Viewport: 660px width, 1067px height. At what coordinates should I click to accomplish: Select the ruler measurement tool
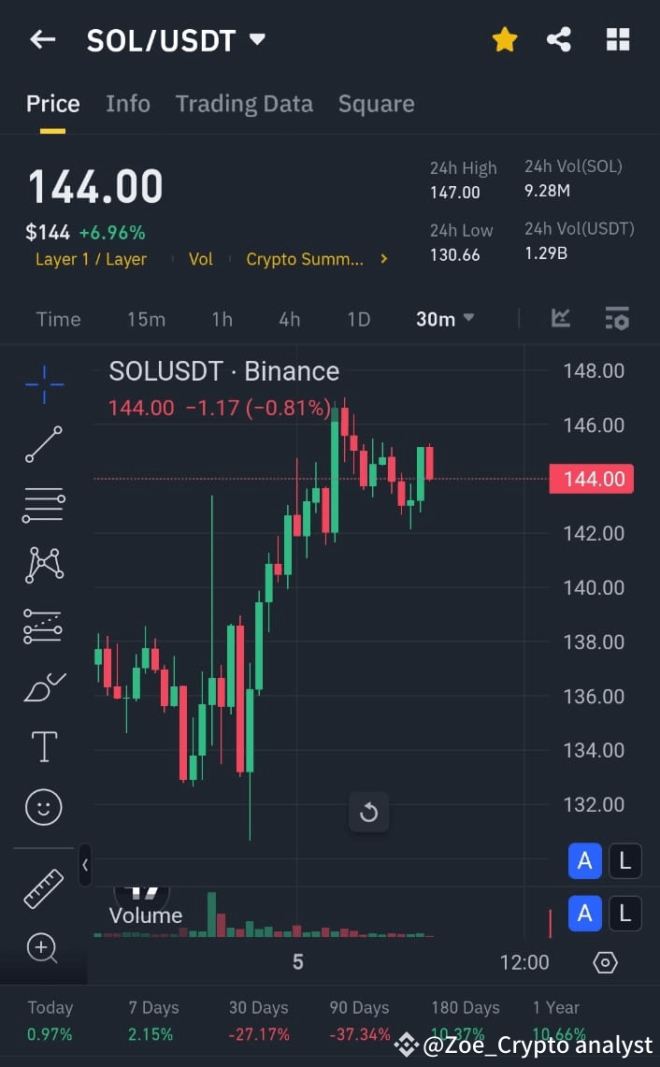tap(43, 888)
